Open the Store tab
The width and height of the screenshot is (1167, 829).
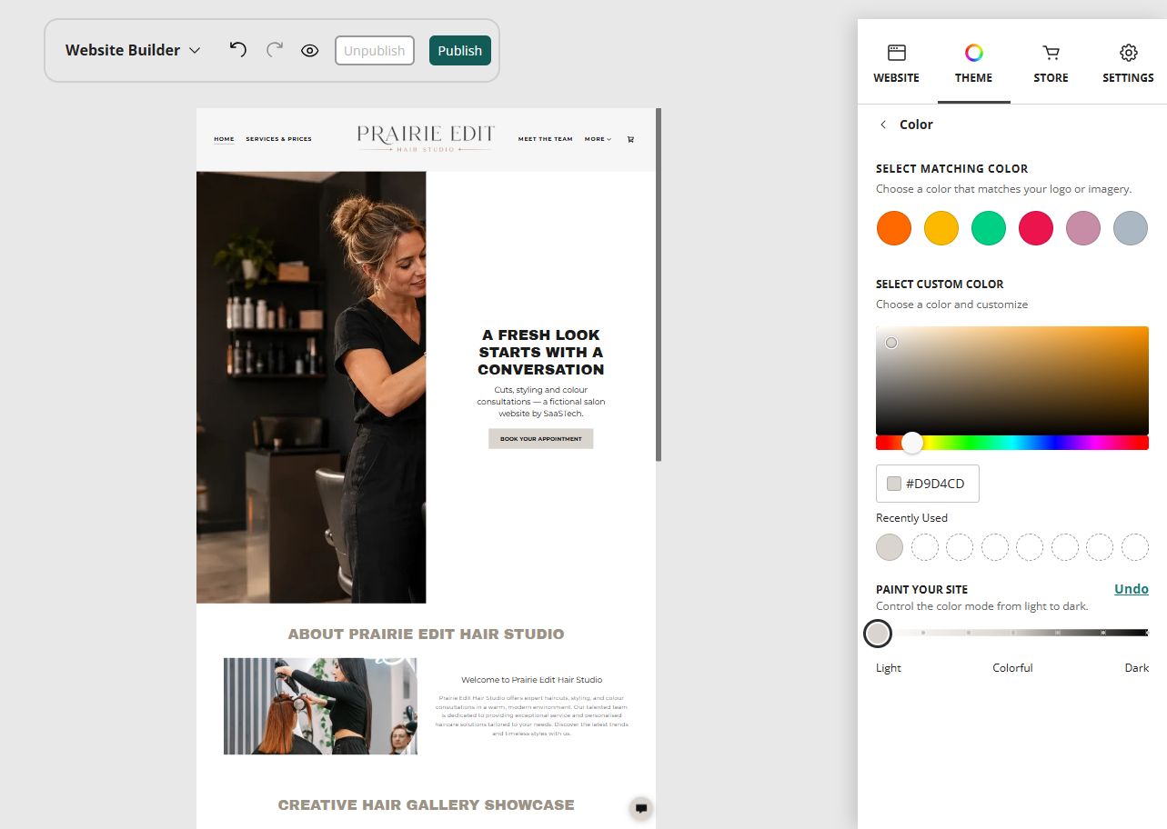(1051, 64)
